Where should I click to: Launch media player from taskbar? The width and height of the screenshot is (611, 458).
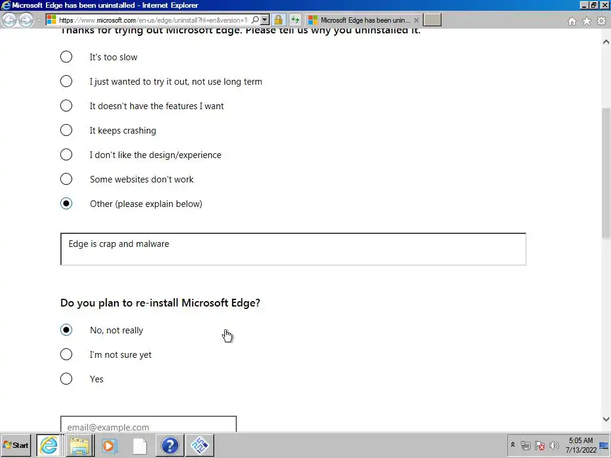(110, 445)
